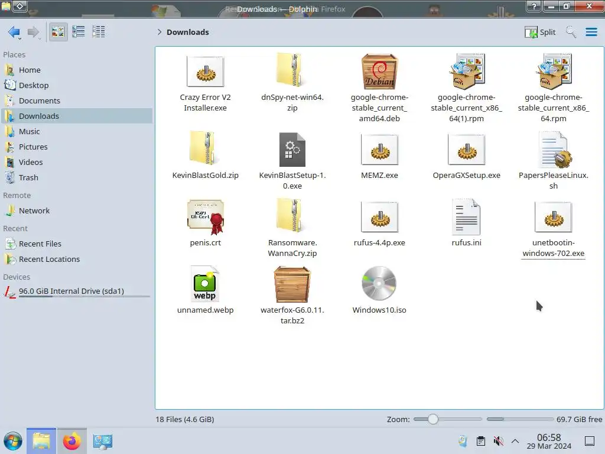Image resolution: width=605 pixels, height=454 pixels.
Task: Switch to Dolphin in the taskbar
Action: [41, 441]
